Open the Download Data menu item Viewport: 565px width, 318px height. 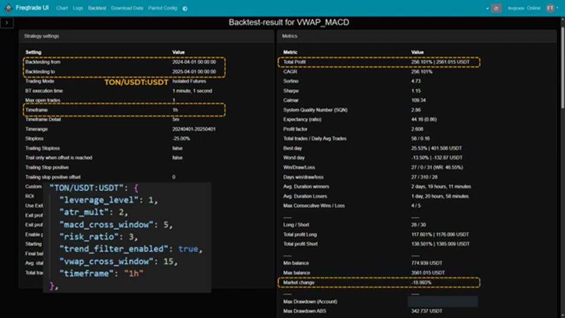[127, 8]
